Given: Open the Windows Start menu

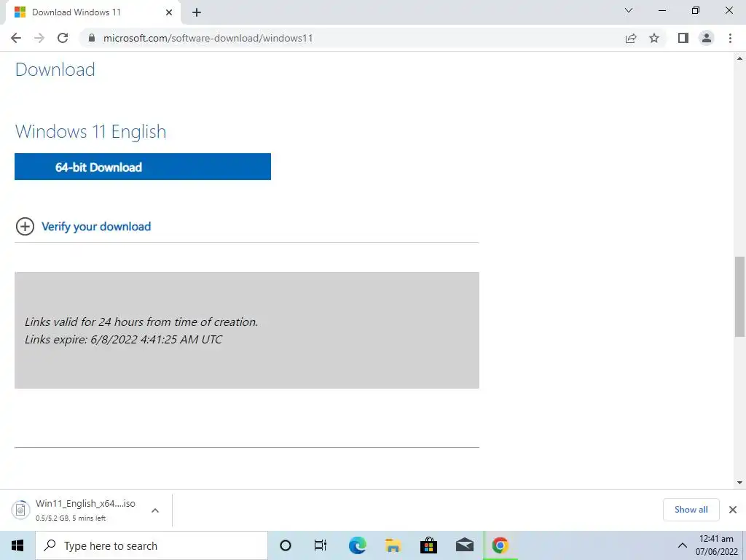Looking at the screenshot, I should (17, 545).
